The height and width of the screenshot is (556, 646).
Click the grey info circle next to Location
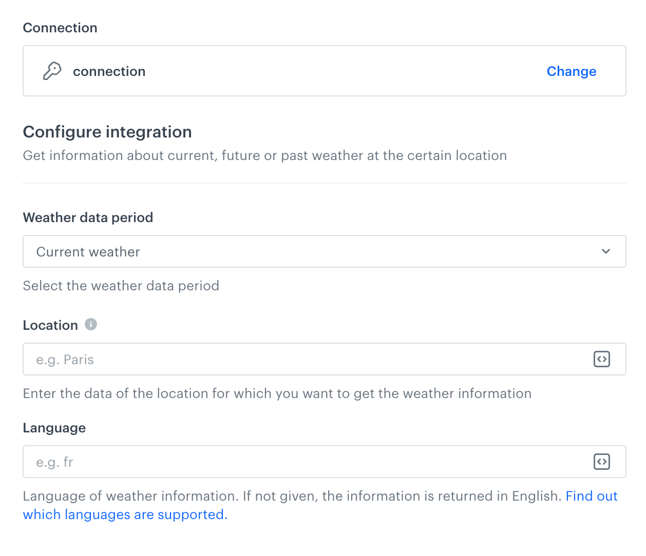(x=91, y=324)
